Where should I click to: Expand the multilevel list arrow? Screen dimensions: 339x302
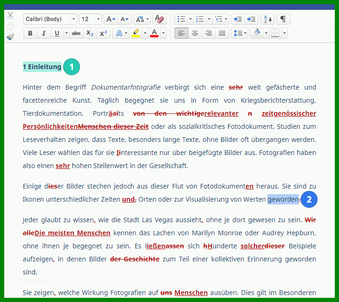[226, 19]
